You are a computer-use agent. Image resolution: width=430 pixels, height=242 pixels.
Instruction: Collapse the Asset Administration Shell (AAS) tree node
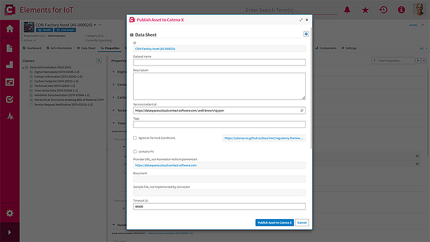click(x=24, y=67)
